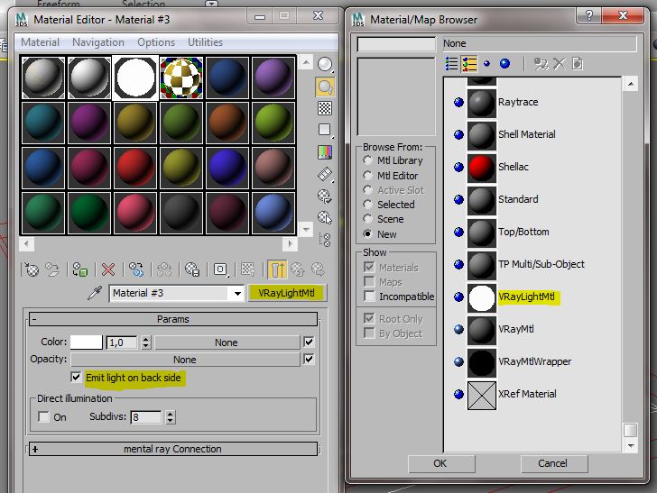Open the Material #3 name dropdown

[237, 294]
